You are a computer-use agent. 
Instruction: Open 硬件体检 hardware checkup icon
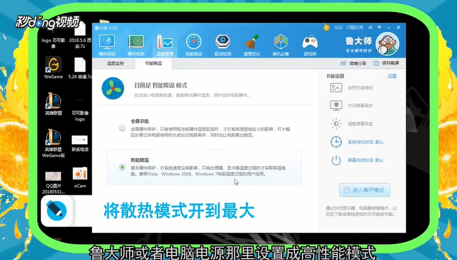point(107,45)
